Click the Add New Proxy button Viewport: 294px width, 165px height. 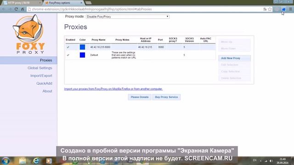click(234, 58)
